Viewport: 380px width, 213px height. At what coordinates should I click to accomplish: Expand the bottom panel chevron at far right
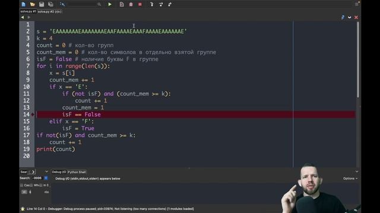(357, 172)
